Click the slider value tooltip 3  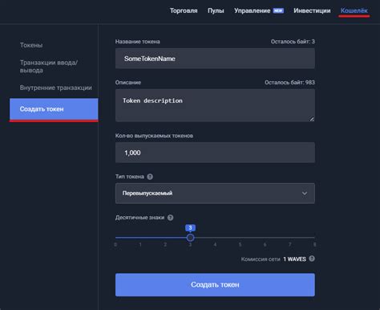190,228
